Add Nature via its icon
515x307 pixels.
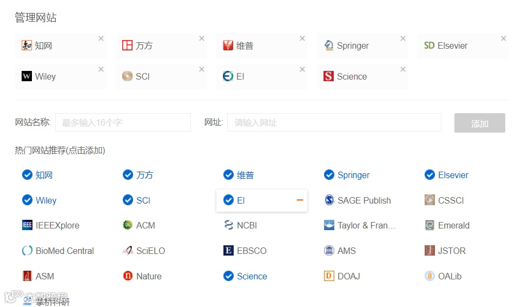pos(128,276)
